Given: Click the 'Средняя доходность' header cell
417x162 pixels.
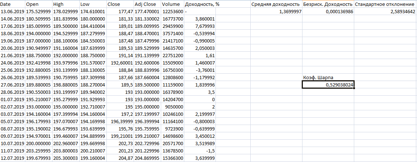Looking at the screenshot, I should (276, 4).
